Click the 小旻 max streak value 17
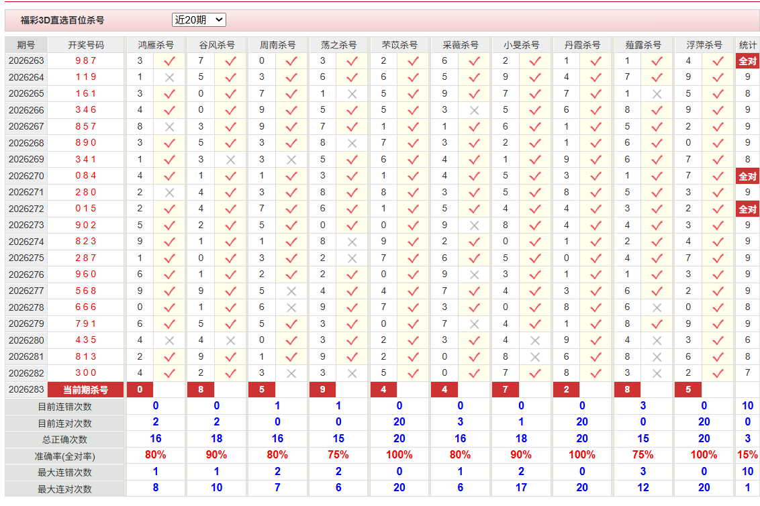The width and height of the screenshot is (760, 506). pyautogui.click(x=521, y=488)
